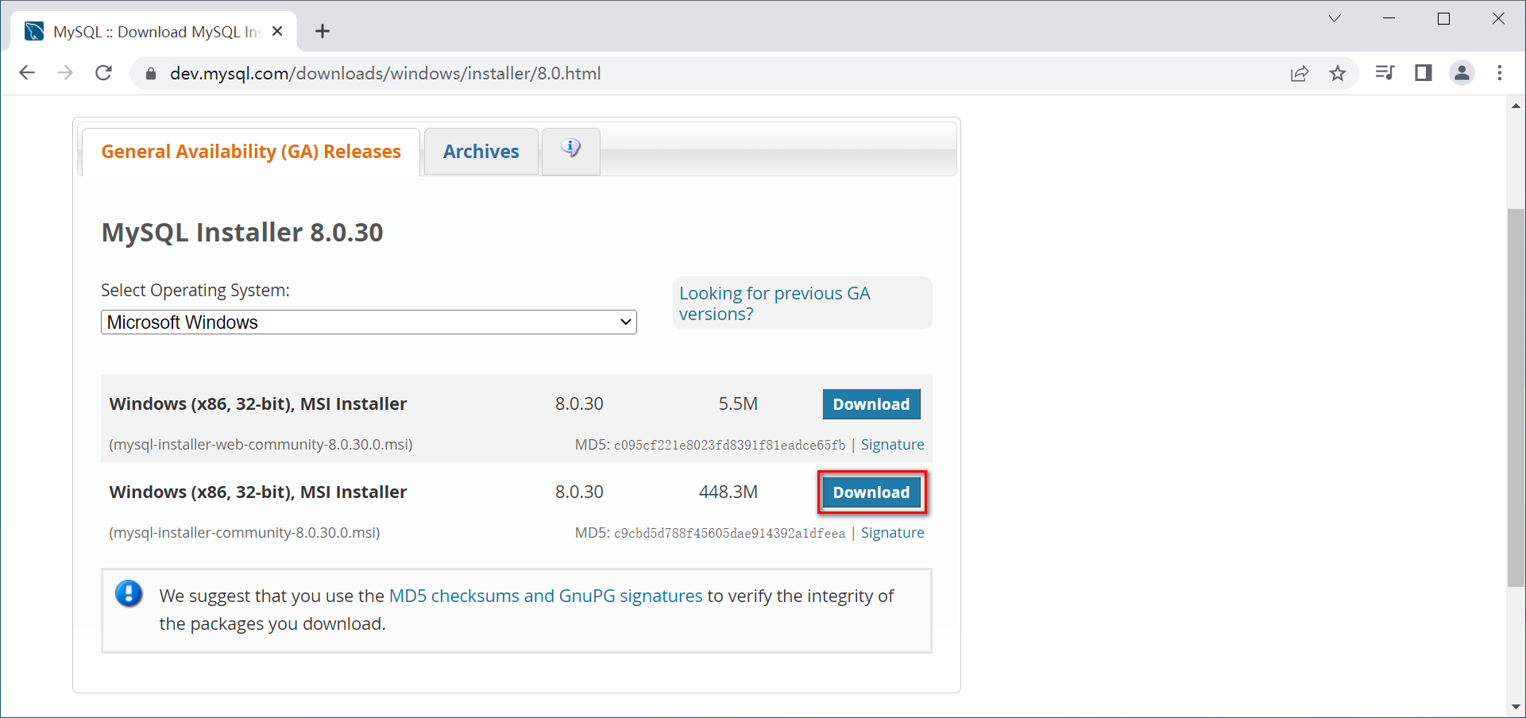Reload the MySQL download page
This screenshot has width=1526, height=718.
[103, 73]
